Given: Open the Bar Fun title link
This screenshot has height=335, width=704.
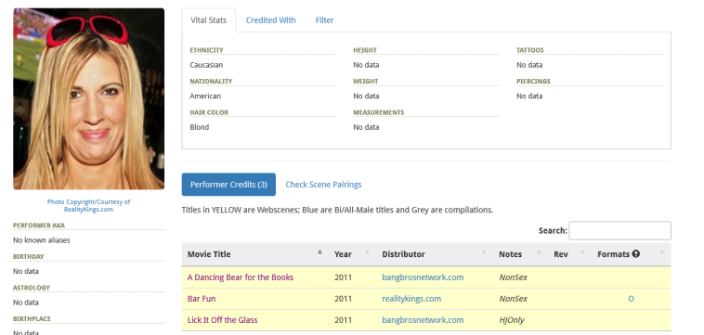Looking at the screenshot, I should [202, 299].
